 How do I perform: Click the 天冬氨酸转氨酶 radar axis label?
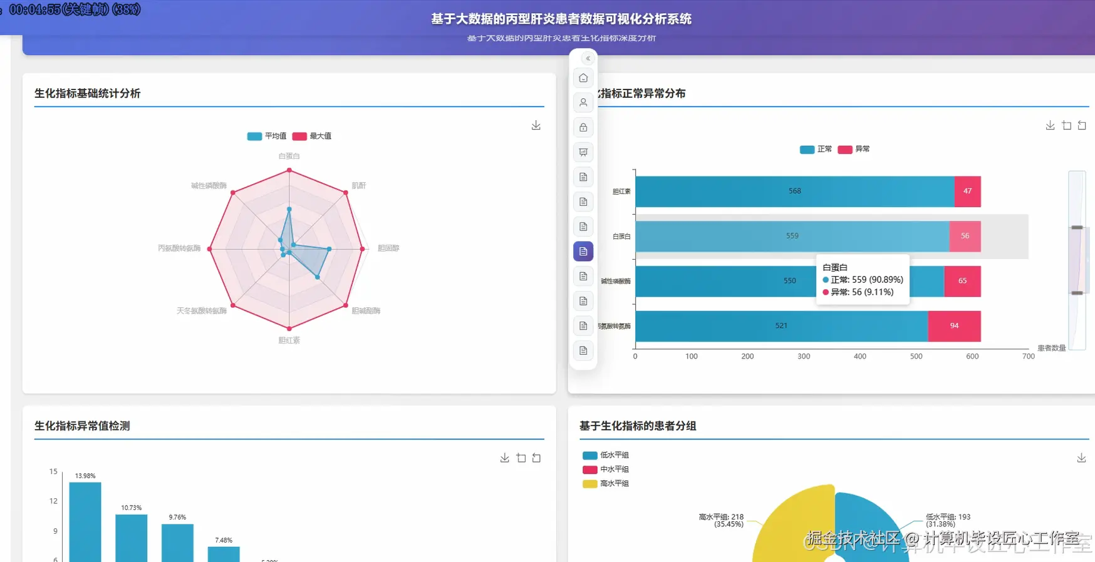[202, 311]
